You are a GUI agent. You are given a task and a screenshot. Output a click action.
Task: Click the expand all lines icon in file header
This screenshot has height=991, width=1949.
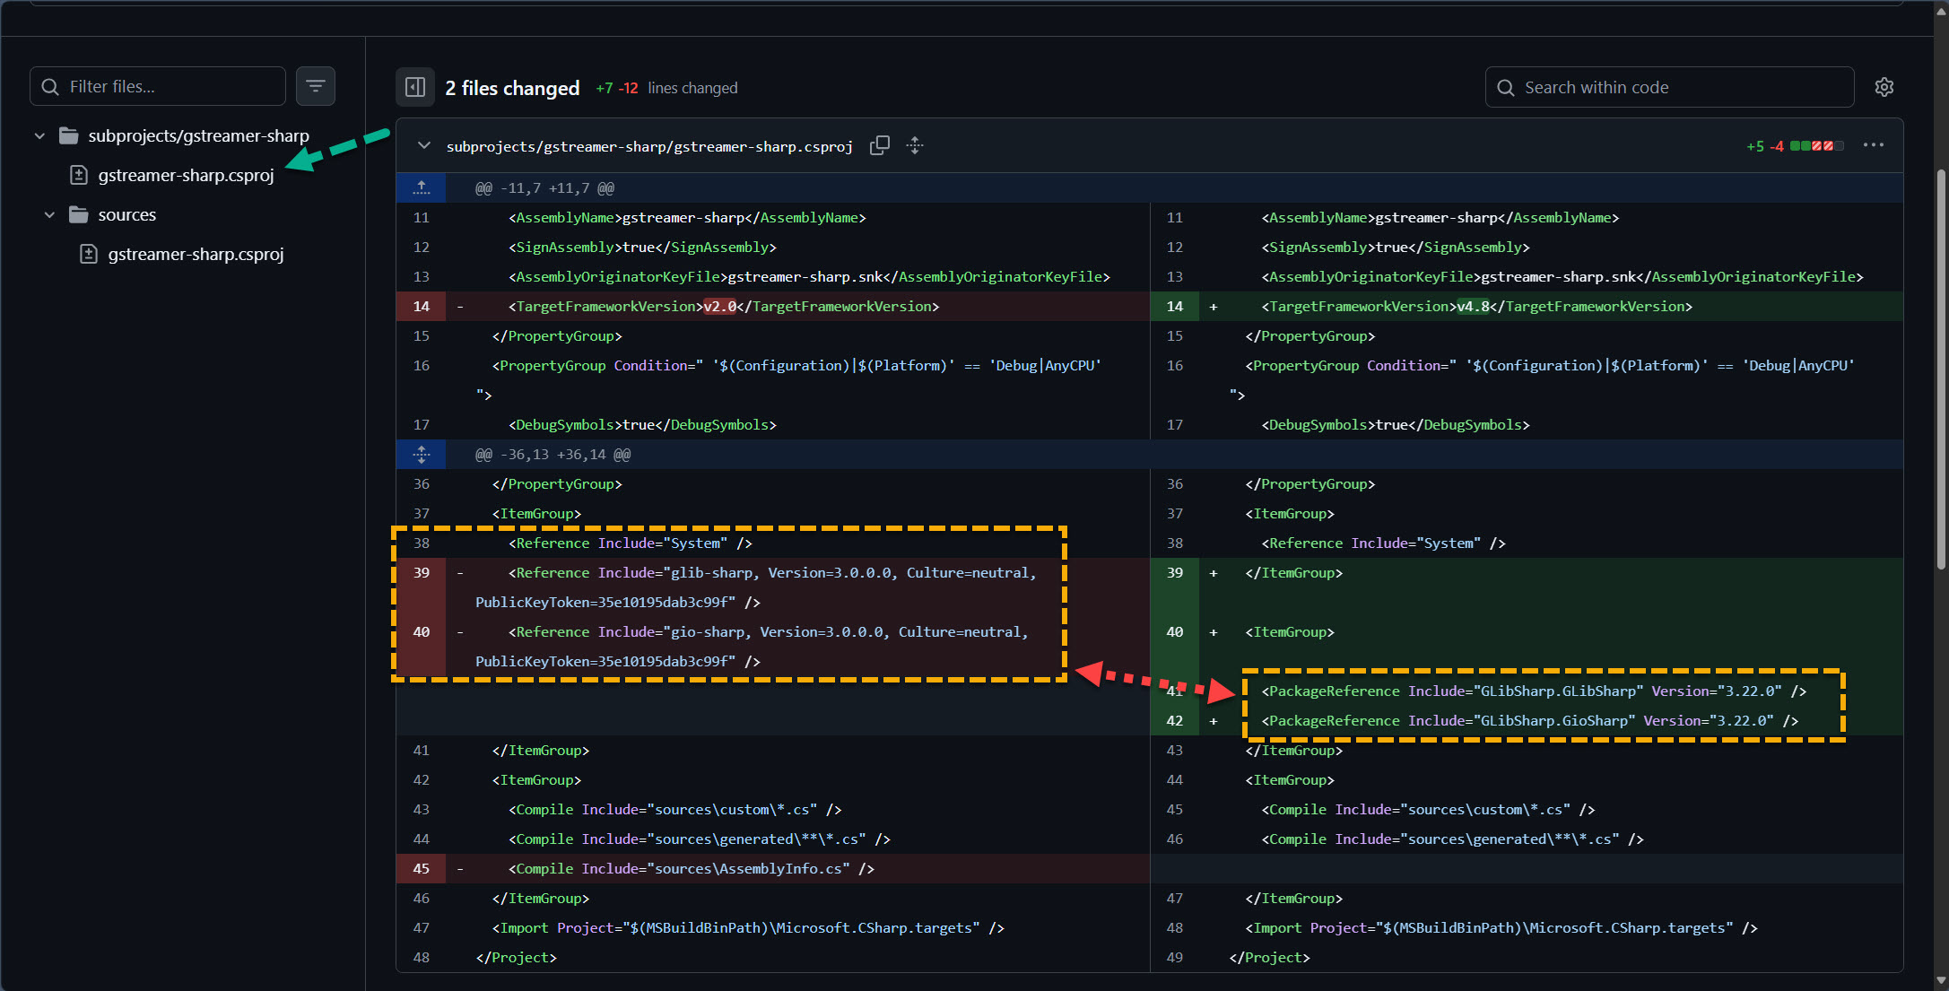pyautogui.click(x=915, y=145)
